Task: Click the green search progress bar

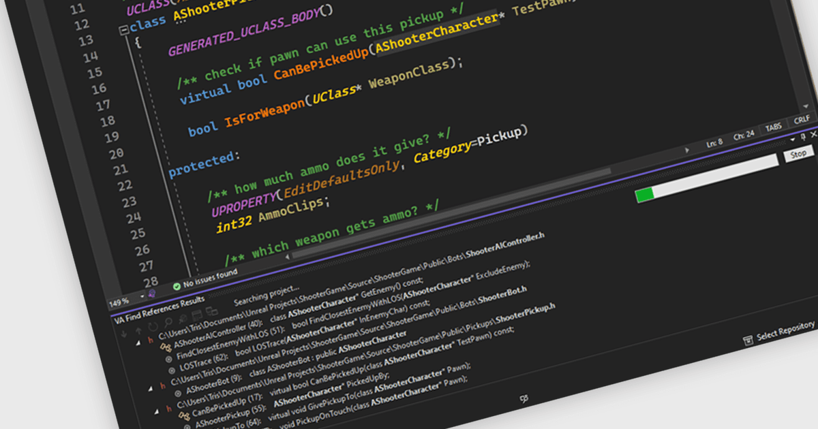Action: point(706,178)
